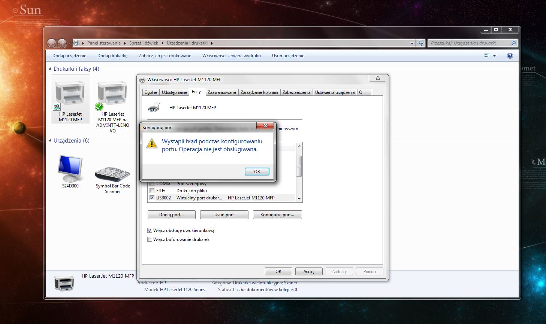The height and width of the screenshot is (324, 546).
Task: Click Usuń port button
Action: 224,215
